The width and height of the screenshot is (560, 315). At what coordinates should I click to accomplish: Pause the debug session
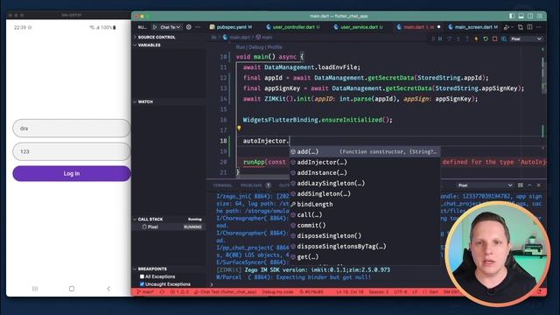(x=440, y=38)
